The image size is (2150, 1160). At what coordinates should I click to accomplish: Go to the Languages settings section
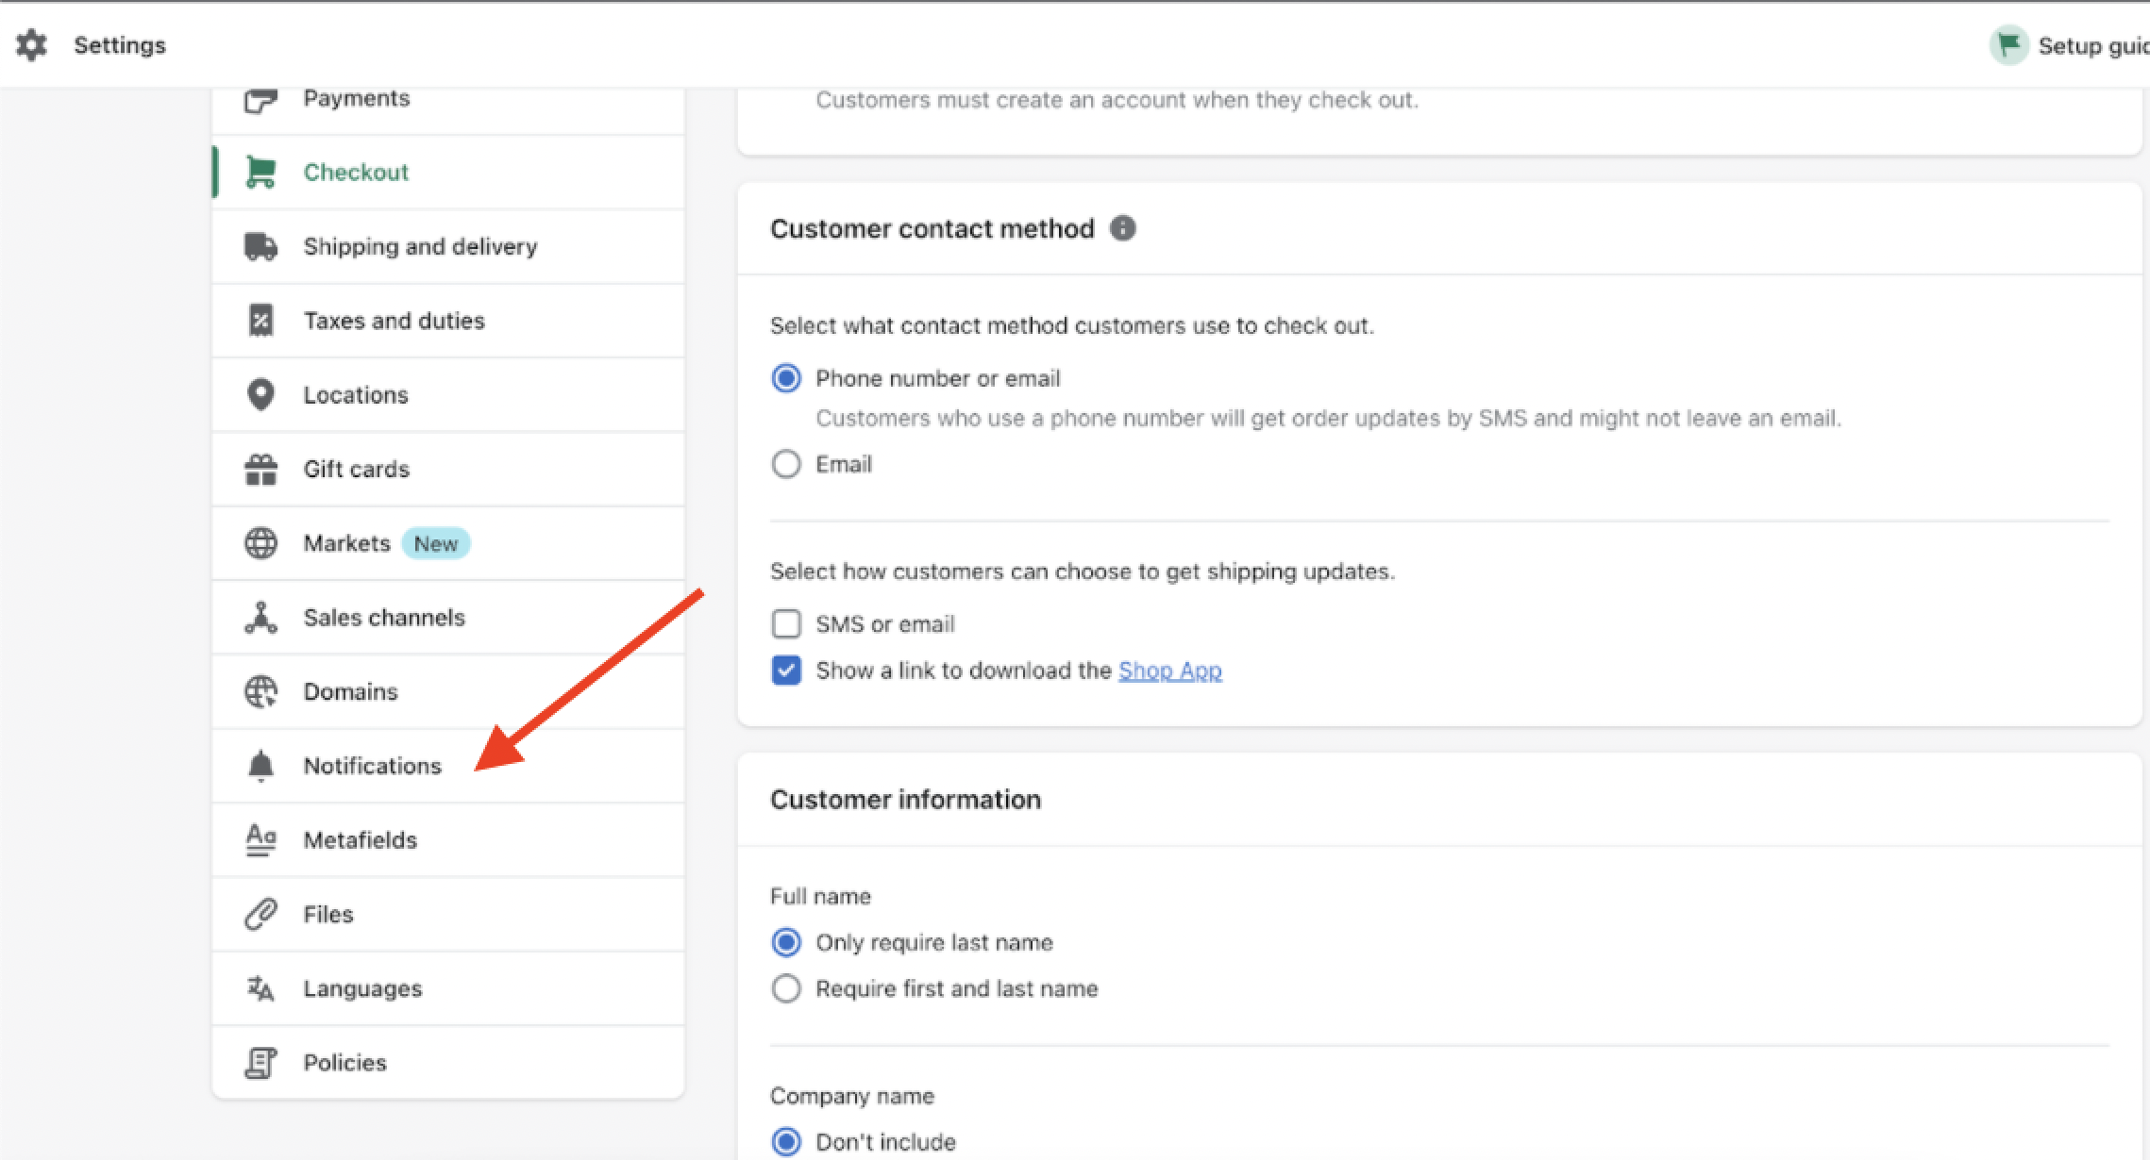(x=362, y=988)
